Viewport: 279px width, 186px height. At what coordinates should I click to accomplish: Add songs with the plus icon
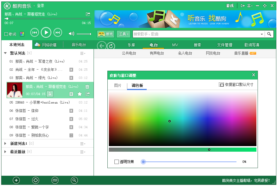click(x=16, y=180)
